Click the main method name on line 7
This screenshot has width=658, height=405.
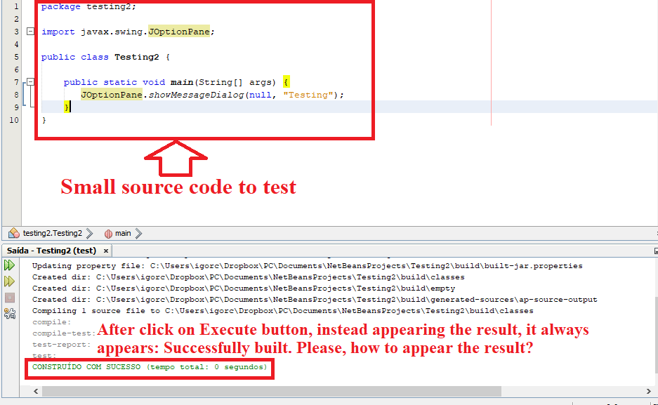(x=182, y=82)
